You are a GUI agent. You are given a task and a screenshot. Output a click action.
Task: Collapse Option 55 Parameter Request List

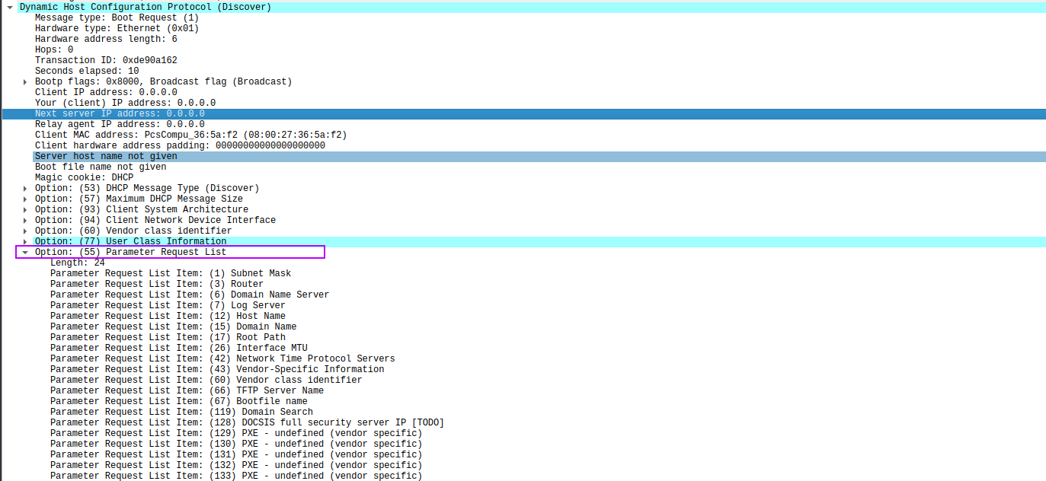click(25, 252)
